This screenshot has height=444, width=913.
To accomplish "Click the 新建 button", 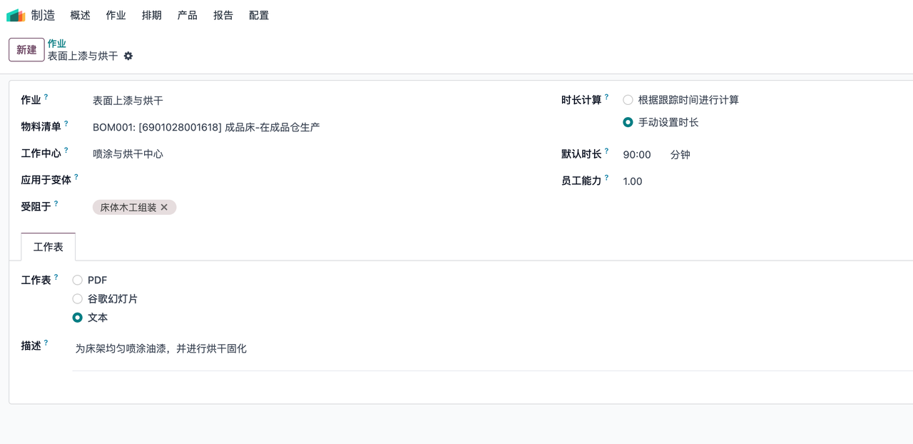I will coord(26,50).
